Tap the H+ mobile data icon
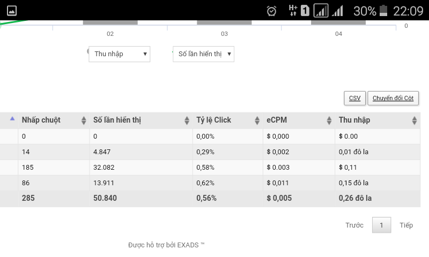 click(293, 10)
